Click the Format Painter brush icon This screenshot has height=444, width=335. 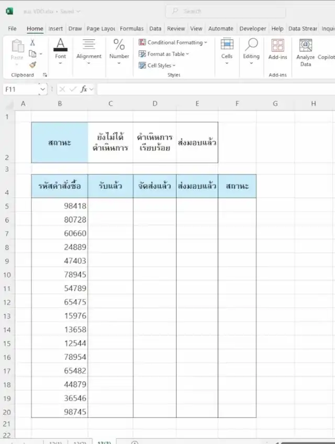(32, 65)
